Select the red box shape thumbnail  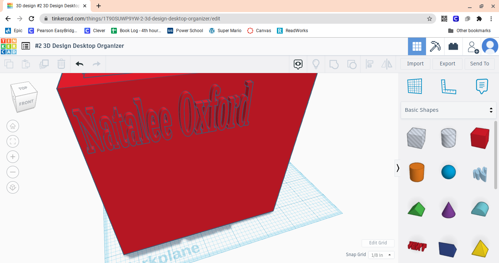(480, 138)
